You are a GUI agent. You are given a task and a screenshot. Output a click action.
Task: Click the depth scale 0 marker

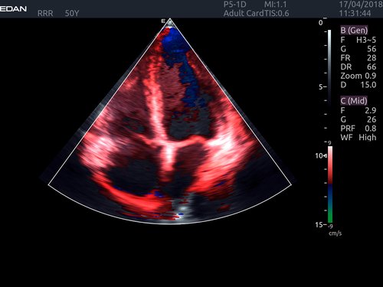(x=321, y=23)
